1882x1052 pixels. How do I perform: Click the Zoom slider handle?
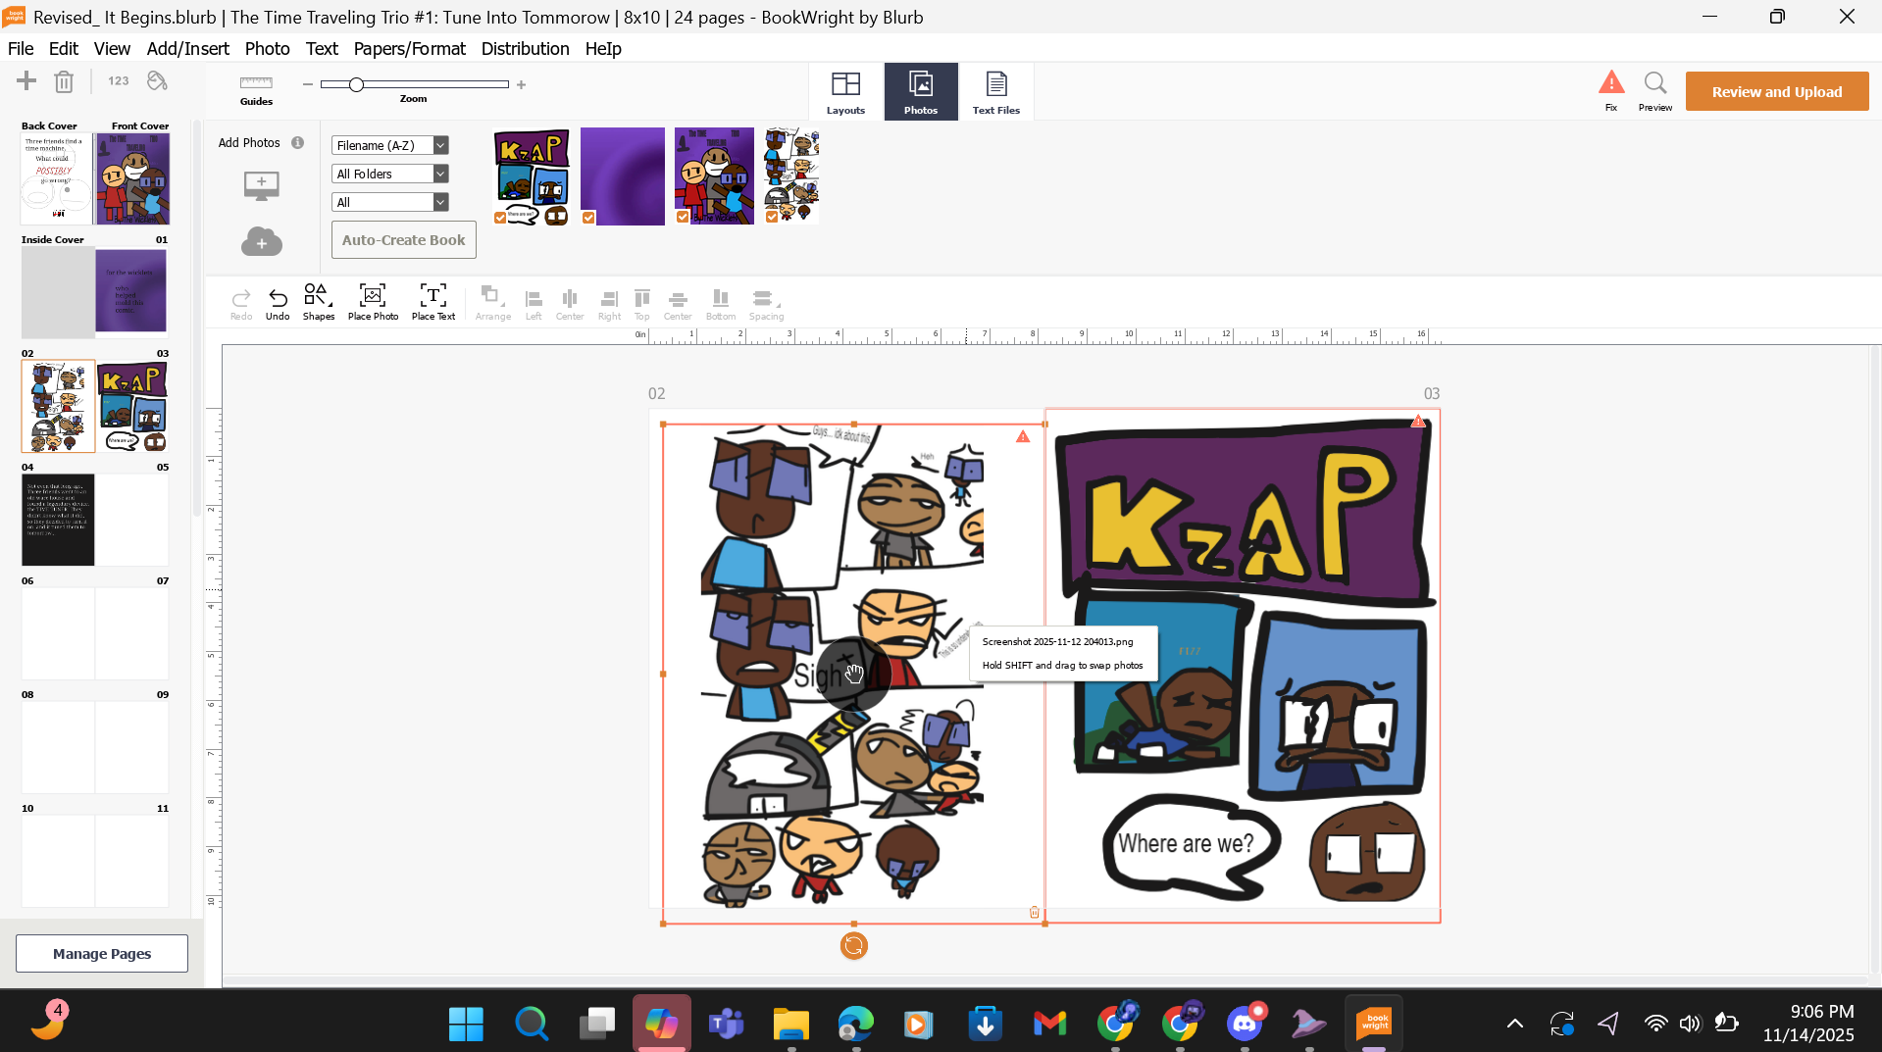[x=357, y=85]
